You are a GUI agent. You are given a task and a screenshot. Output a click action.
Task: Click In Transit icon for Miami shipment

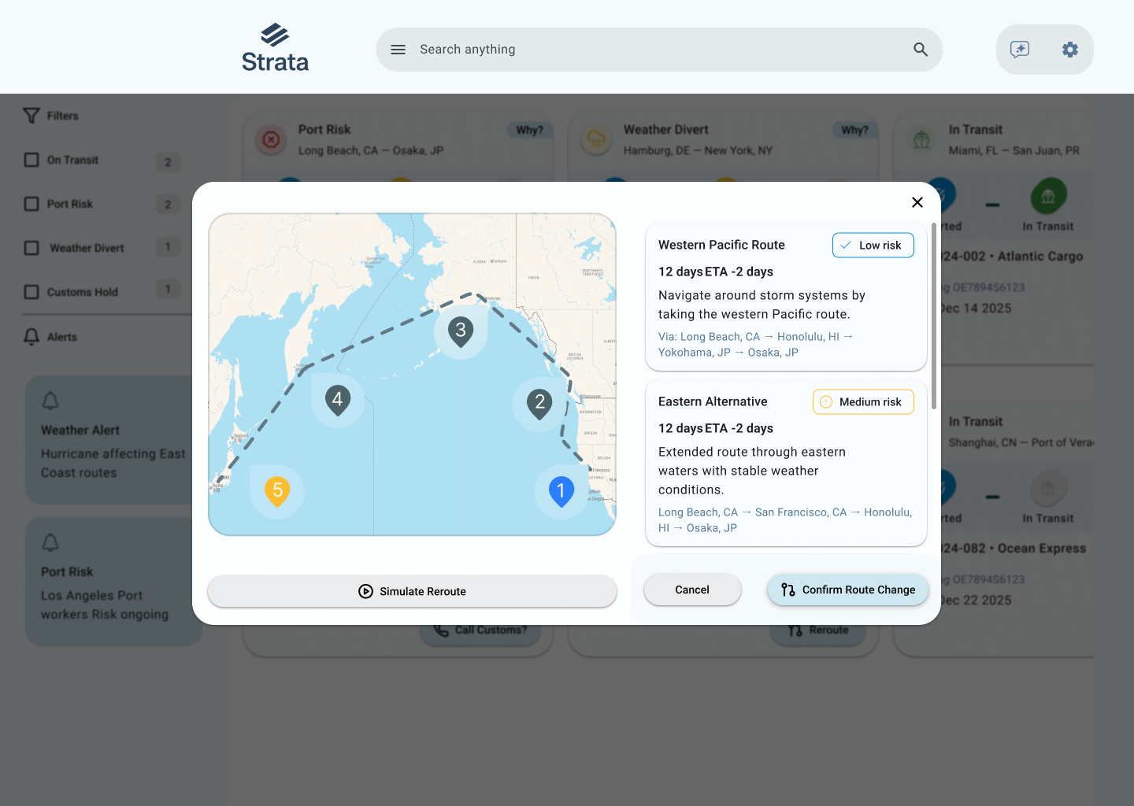pyautogui.click(x=921, y=139)
